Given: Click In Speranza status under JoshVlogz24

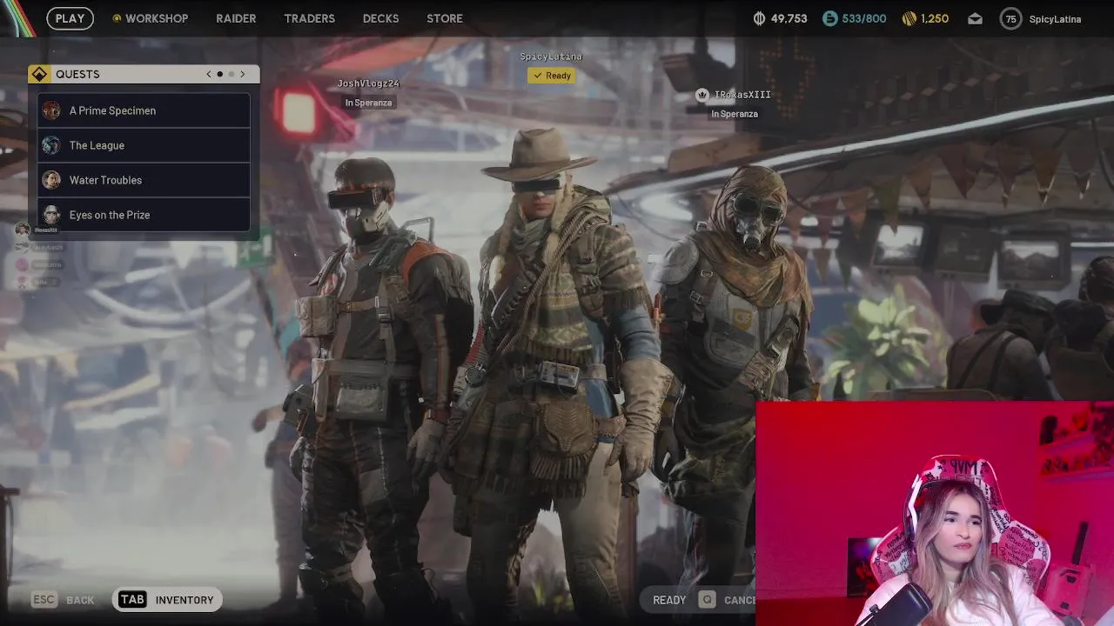Looking at the screenshot, I should [x=368, y=103].
